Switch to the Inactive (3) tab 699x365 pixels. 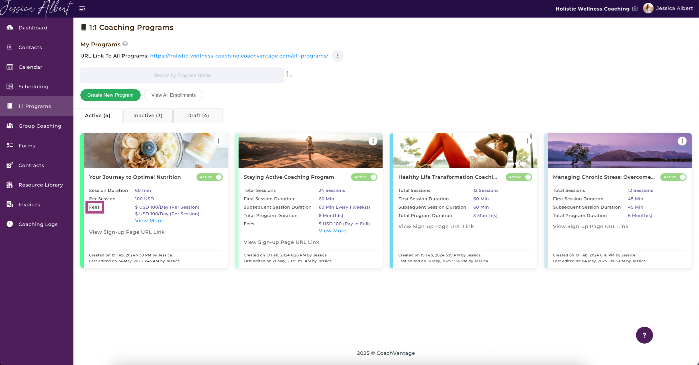point(148,116)
